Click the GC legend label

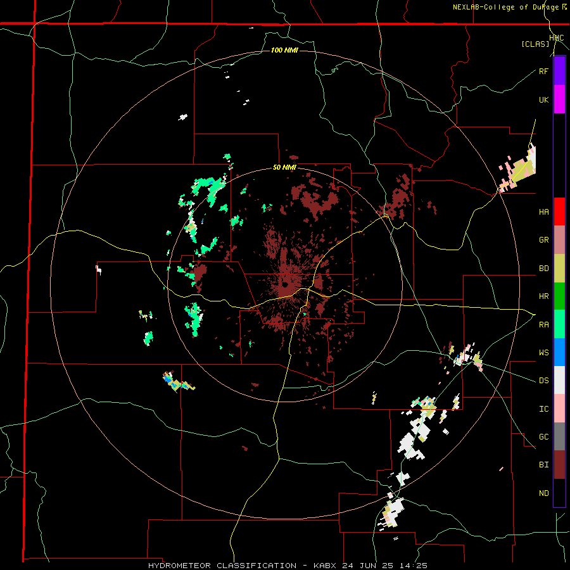point(543,437)
